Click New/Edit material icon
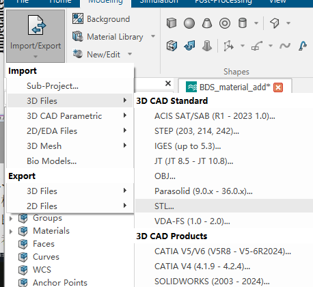The height and width of the screenshot is (287, 313). (78, 54)
